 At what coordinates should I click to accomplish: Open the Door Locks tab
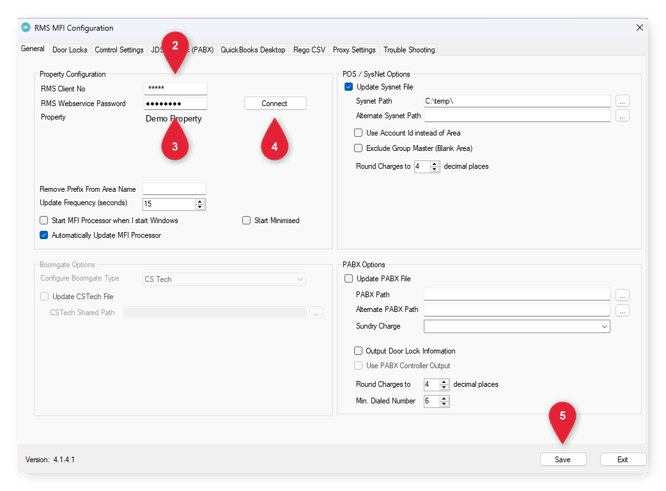pos(70,50)
